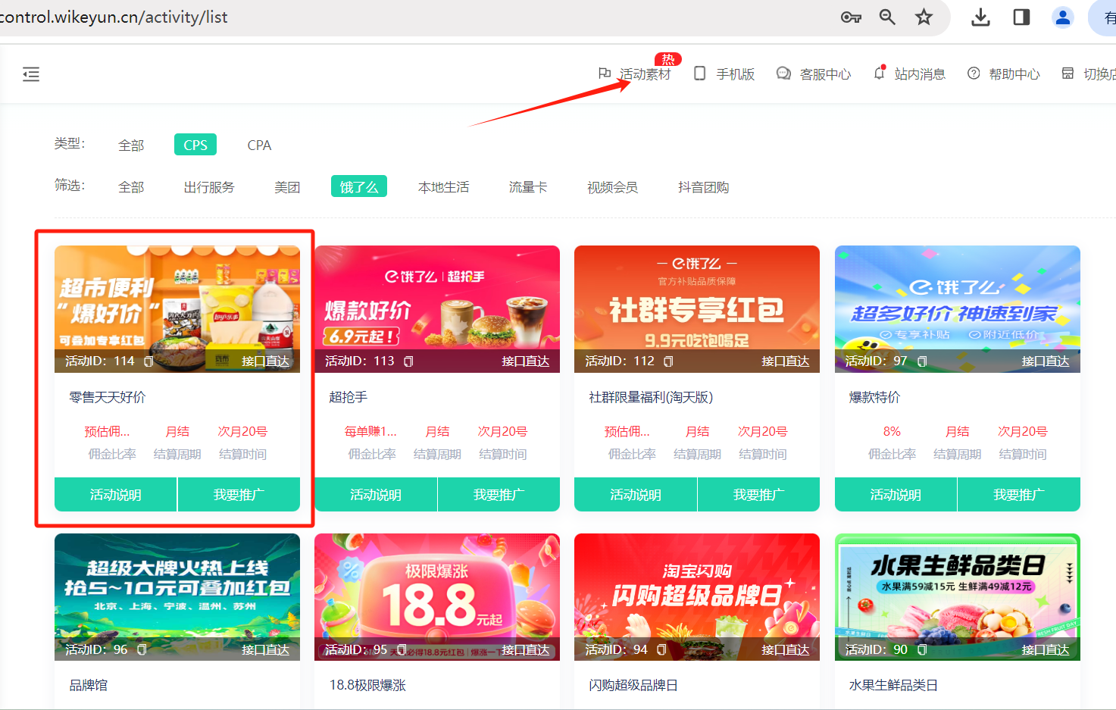Screen dimensions: 1116x710
Task: Click 活动说明 for 社群限量福利(淘天版)
Action: click(x=636, y=495)
